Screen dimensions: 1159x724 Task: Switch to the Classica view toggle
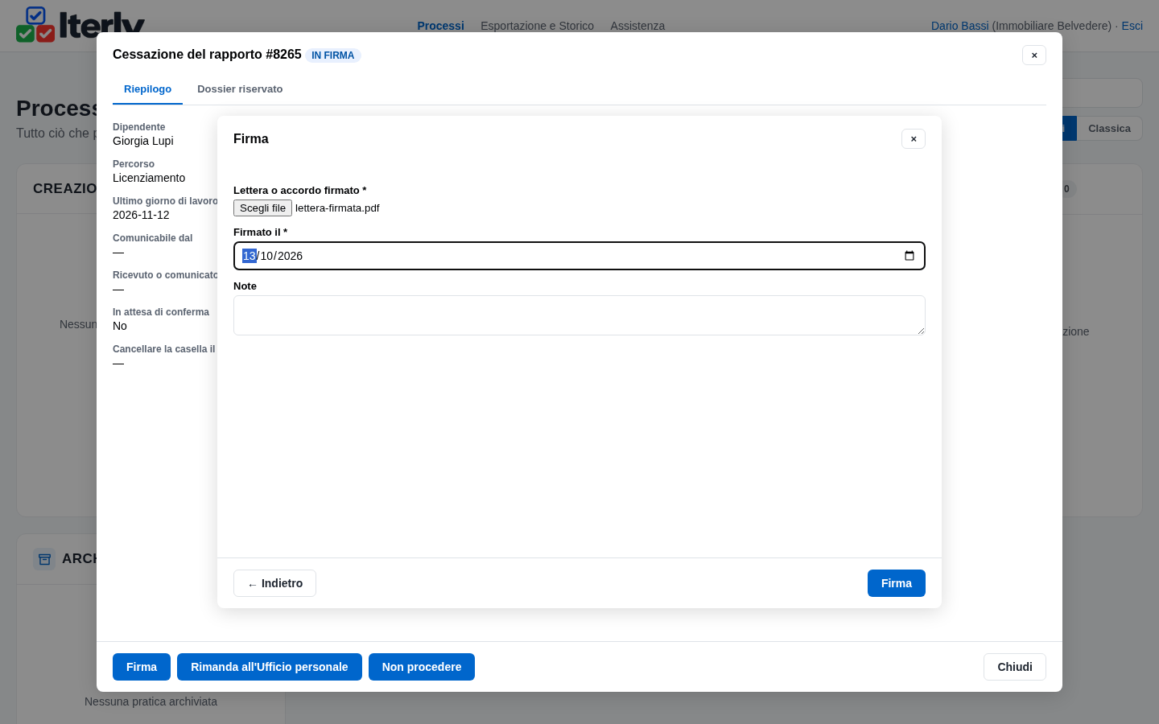(x=1109, y=129)
